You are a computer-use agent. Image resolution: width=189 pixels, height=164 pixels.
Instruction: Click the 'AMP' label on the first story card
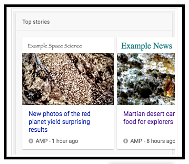[42, 141]
